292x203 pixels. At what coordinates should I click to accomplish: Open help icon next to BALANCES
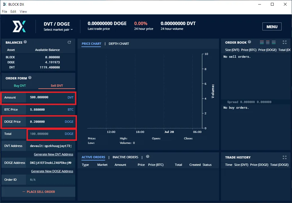pos(25,42)
